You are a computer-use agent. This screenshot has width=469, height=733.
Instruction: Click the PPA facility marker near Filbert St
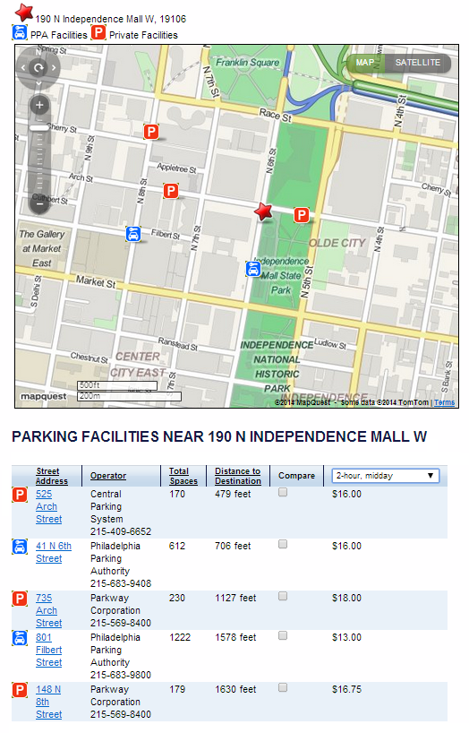[133, 234]
